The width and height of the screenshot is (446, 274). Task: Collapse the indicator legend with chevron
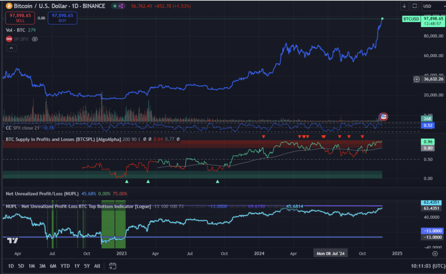pyautogui.click(x=11, y=48)
